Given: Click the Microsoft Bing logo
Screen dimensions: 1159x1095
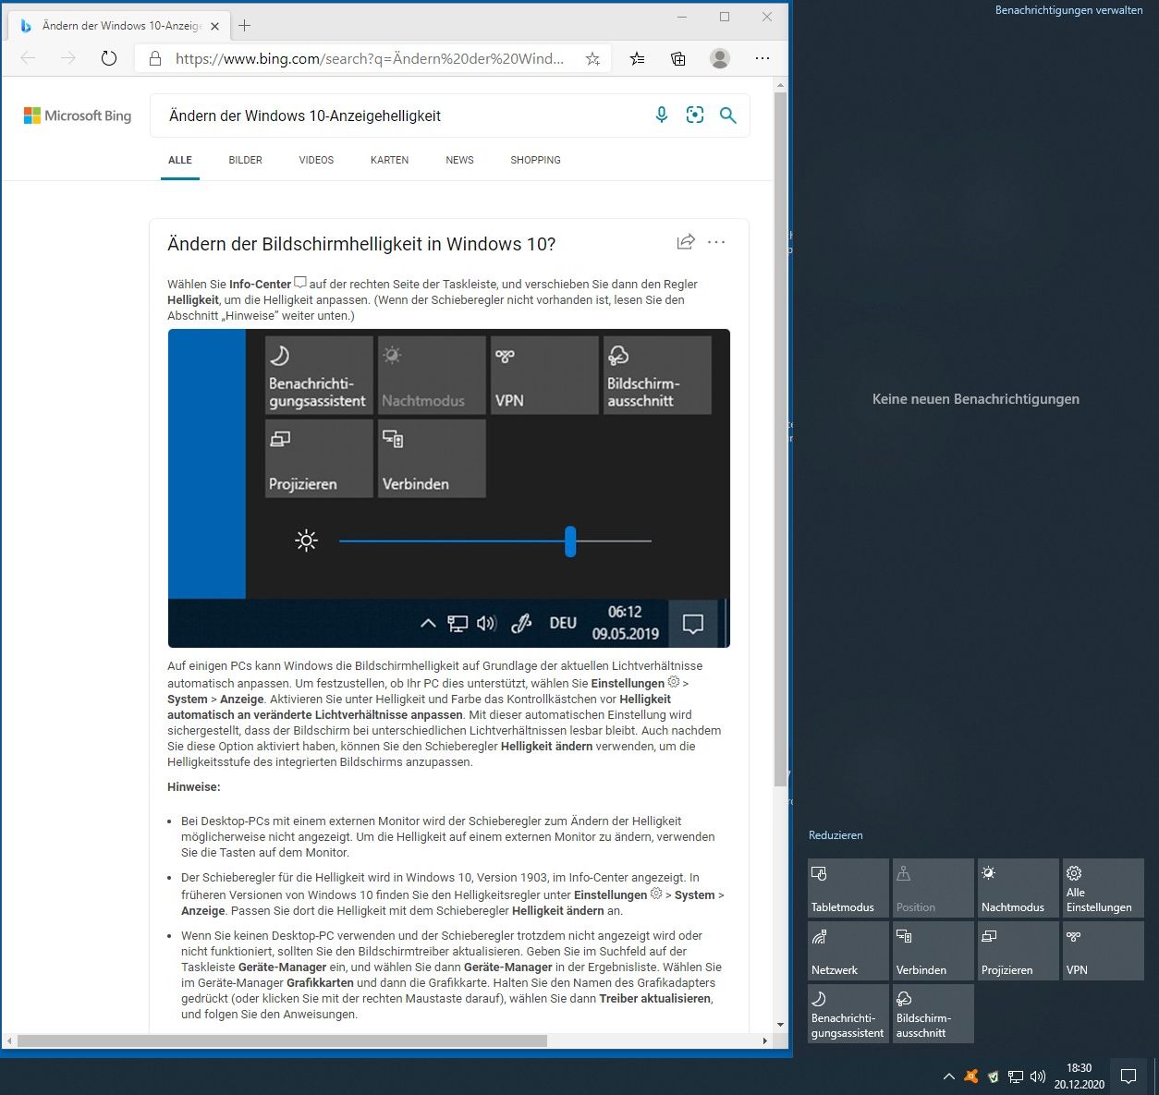Looking at the screenshot, I should (x=78, y=116).
